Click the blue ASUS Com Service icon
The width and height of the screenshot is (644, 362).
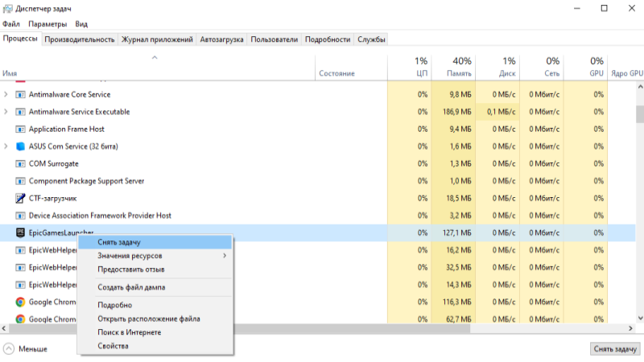click(20, 146)
